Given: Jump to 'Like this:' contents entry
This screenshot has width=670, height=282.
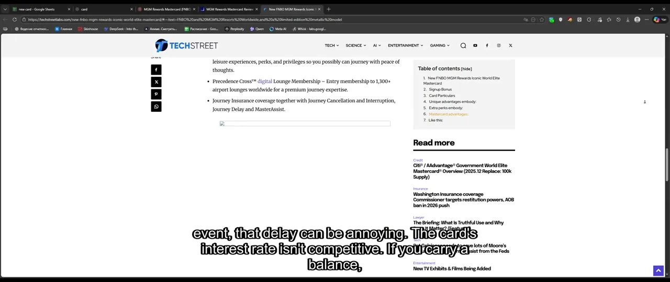Looking at the screenshot, I should pyautogui.click(x=435, y=120).
